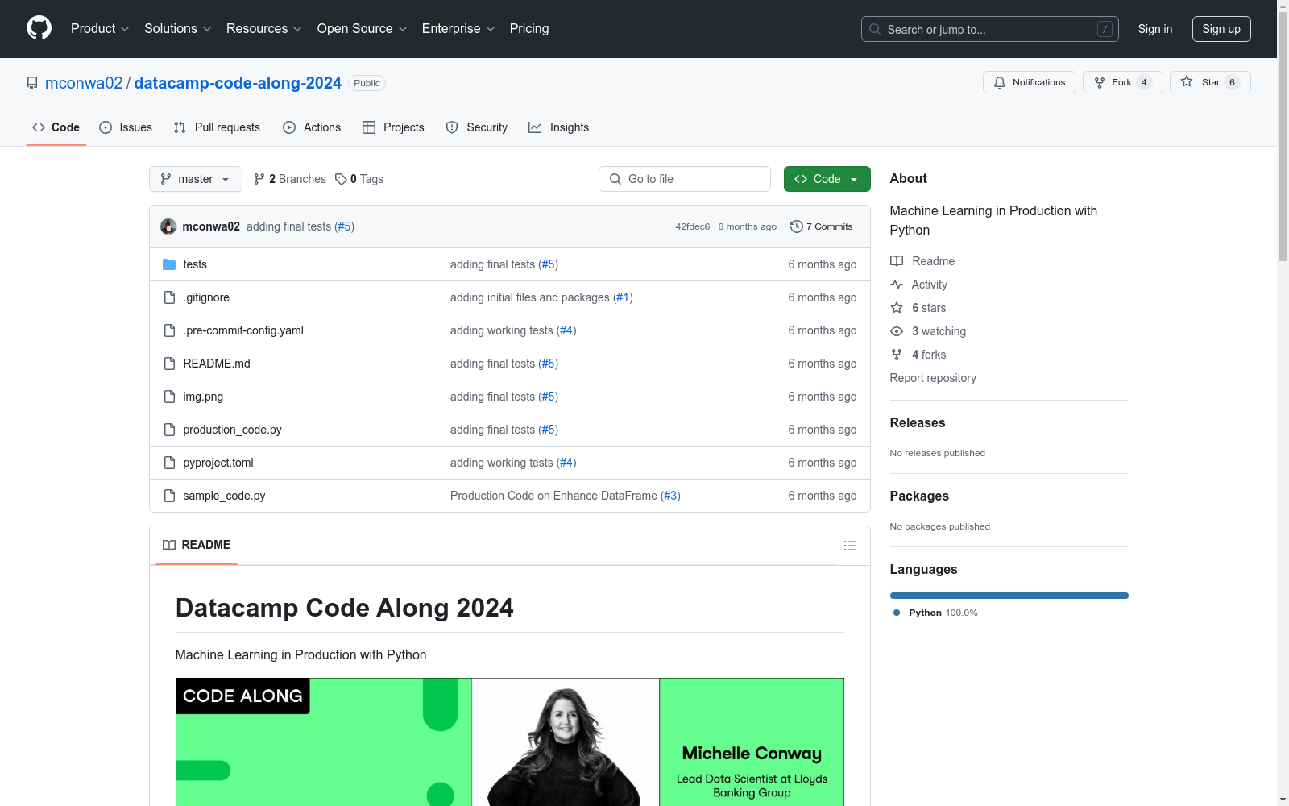Open the Pricing link
The height and width of the screenshot is (806, 1289).
[x=529, y=28]
